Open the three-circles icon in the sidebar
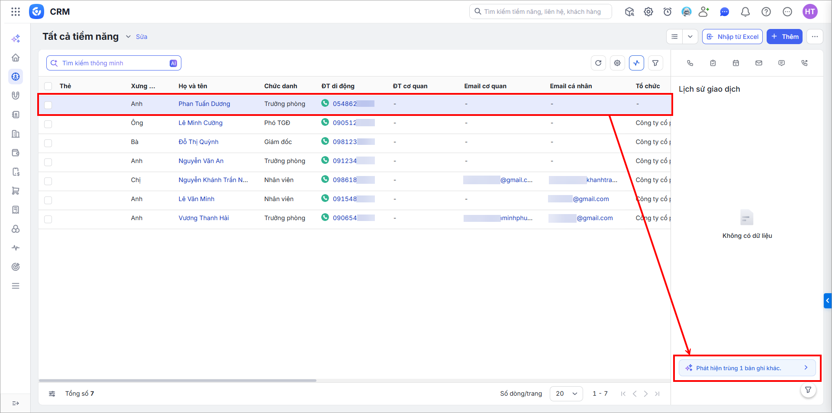This screenshot has width=832, height=413. tap(16, 229)
